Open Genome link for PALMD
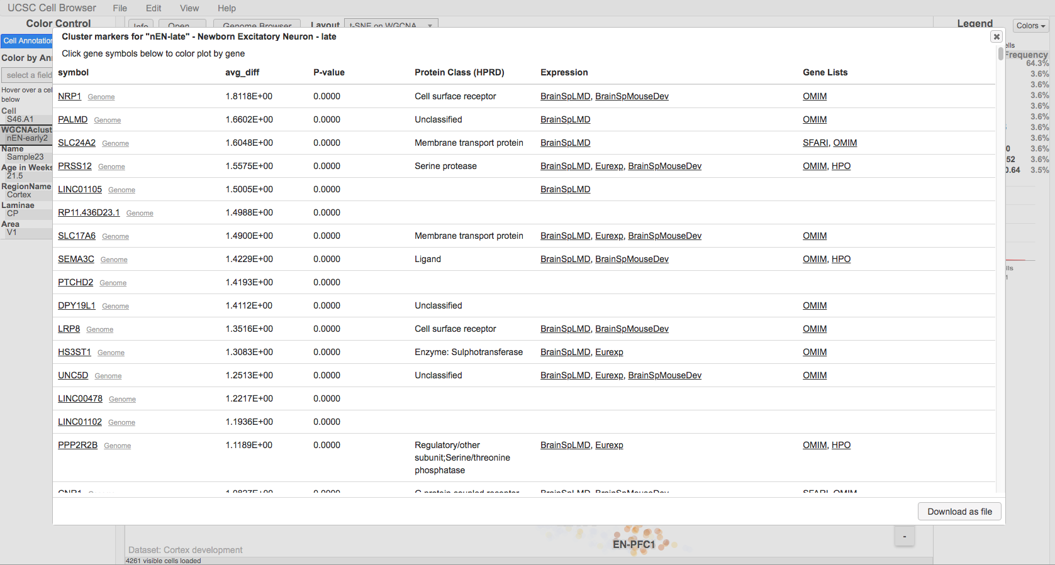Image resolution: width=1055 pixels, height=565 pixels. 108,120
